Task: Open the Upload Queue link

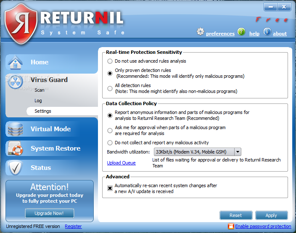Action: [x=121, y=163]
